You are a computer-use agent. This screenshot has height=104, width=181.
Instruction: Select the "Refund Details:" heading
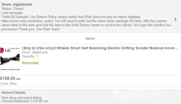(14, 92)
